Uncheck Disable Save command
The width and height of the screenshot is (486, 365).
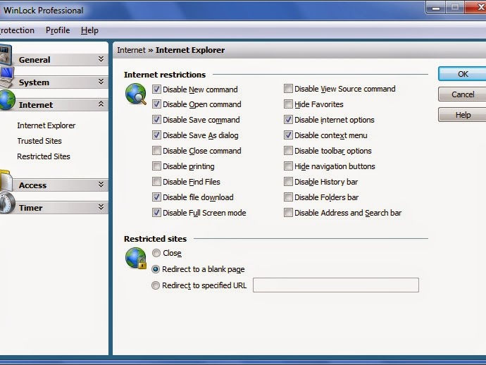click(156, 120)
